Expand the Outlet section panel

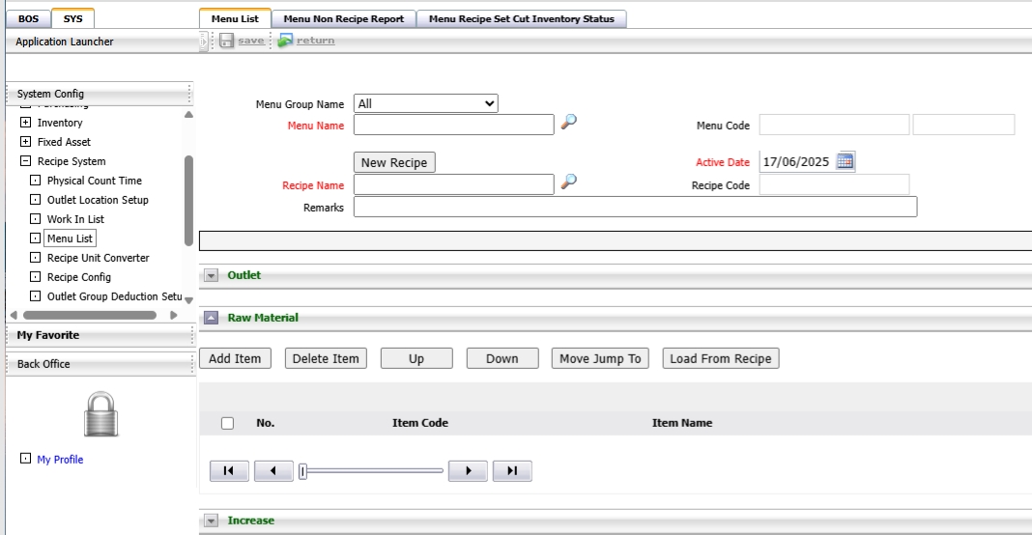tap(212, 276)
